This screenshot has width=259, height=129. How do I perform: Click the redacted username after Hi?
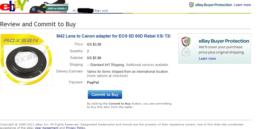point(85,10)
